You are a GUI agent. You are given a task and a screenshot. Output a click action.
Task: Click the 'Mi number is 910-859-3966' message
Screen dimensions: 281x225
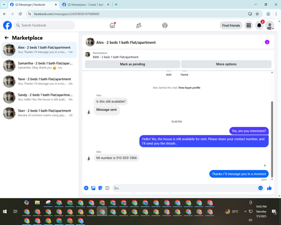(116, 158)
